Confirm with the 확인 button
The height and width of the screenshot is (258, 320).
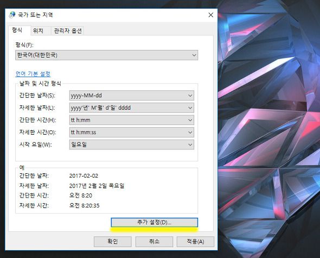pyautogui.click(x=112, y=242)
